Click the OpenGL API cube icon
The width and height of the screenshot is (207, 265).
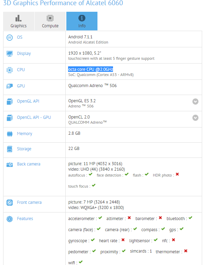pyautogui.click(x=10, y=102)
